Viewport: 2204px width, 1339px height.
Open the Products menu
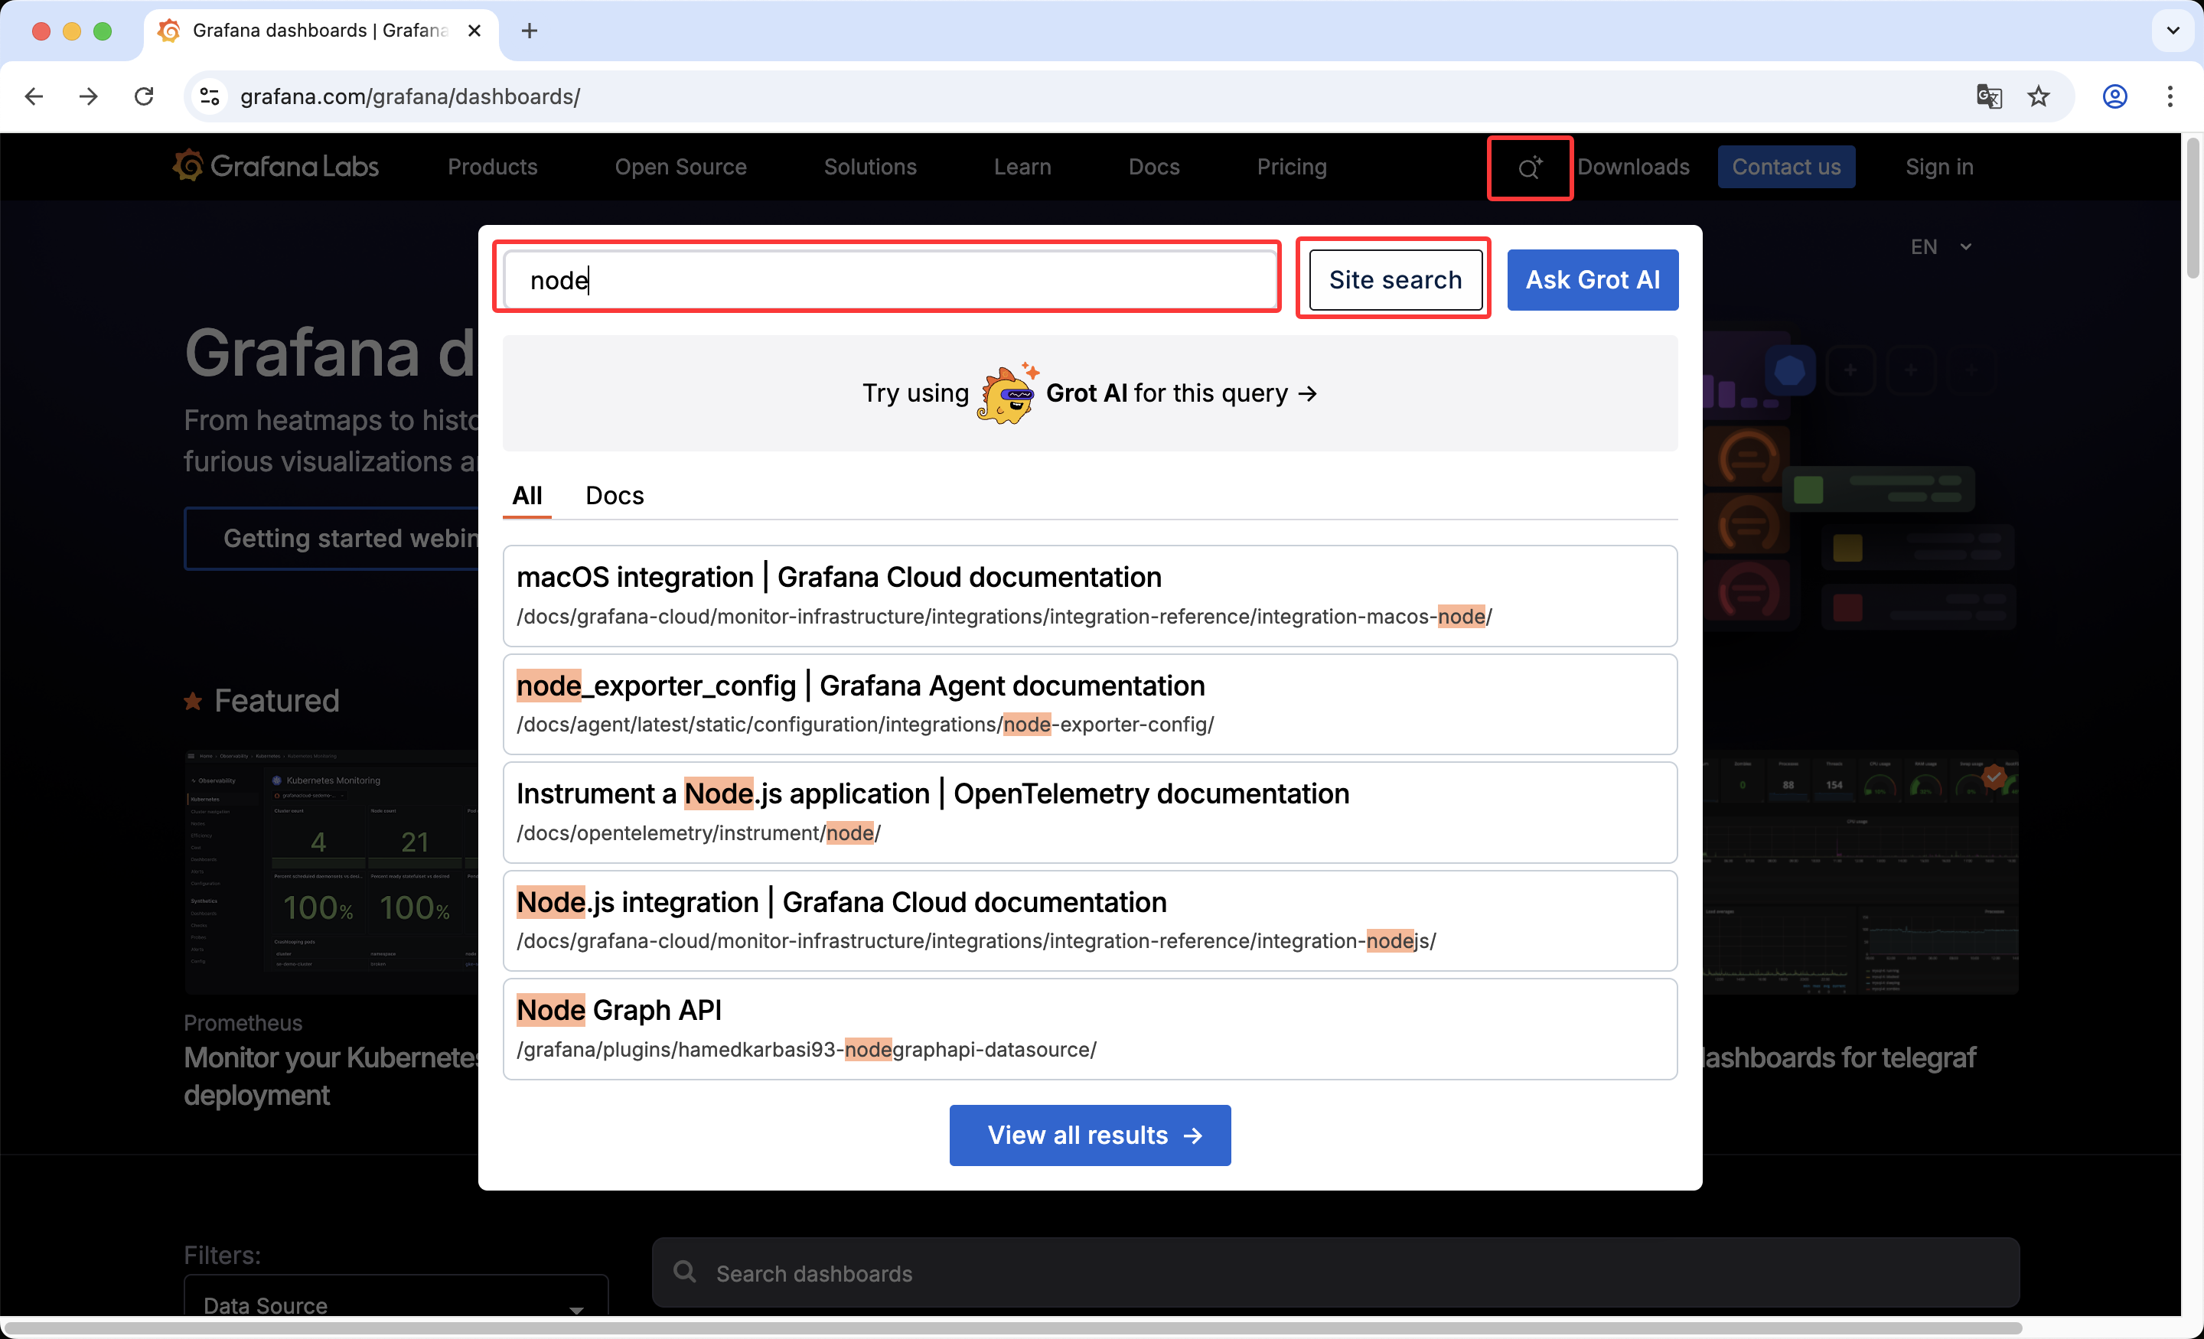pos(493,168)
